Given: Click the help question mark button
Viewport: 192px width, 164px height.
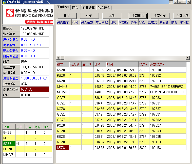Looking at the screenshot, I should click(x=176, y=2).
